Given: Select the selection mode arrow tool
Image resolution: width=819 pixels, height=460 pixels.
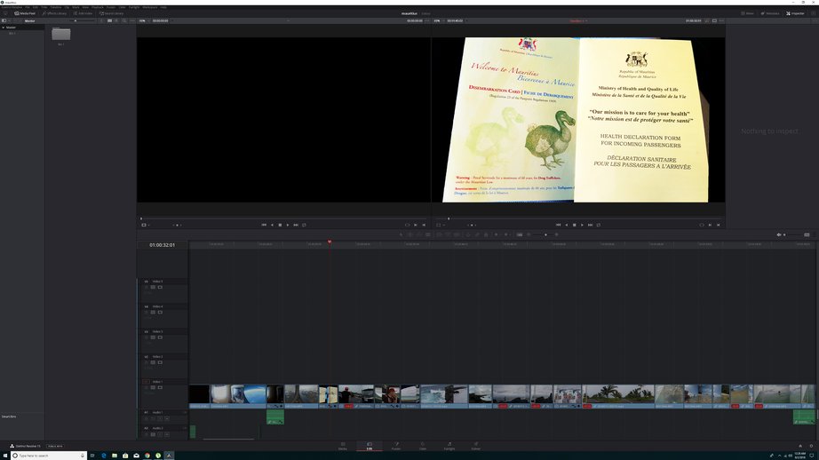Looking at the screenshot, I should coord(402,234).
